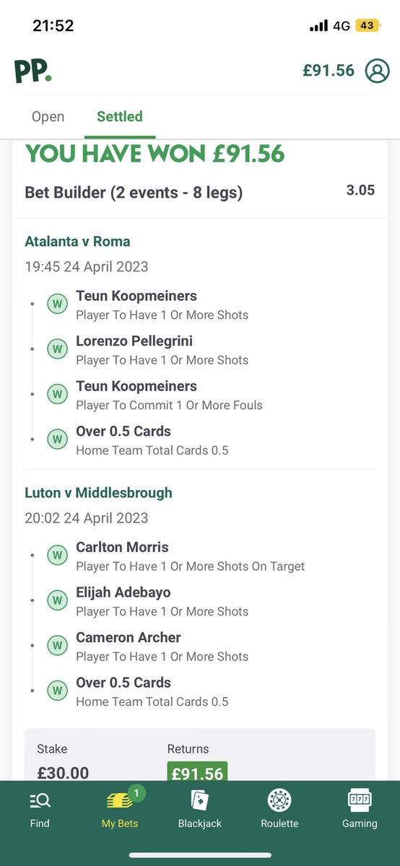Tap the My Bets notification badge
The height and width of the screenshot is (866, 400).
(x=138, y=793)
